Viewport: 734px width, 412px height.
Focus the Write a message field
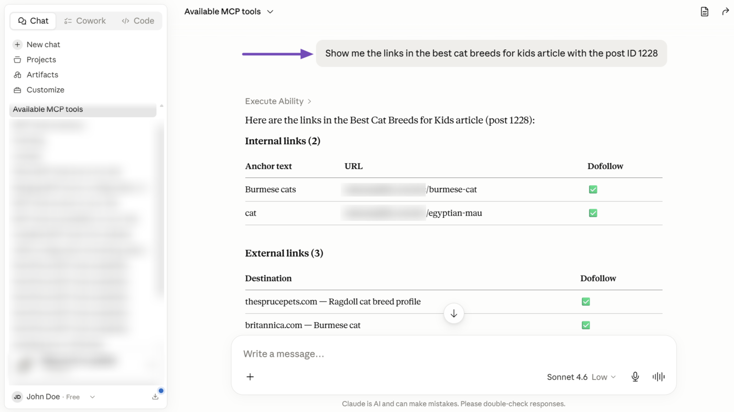(x=454, y=354)
